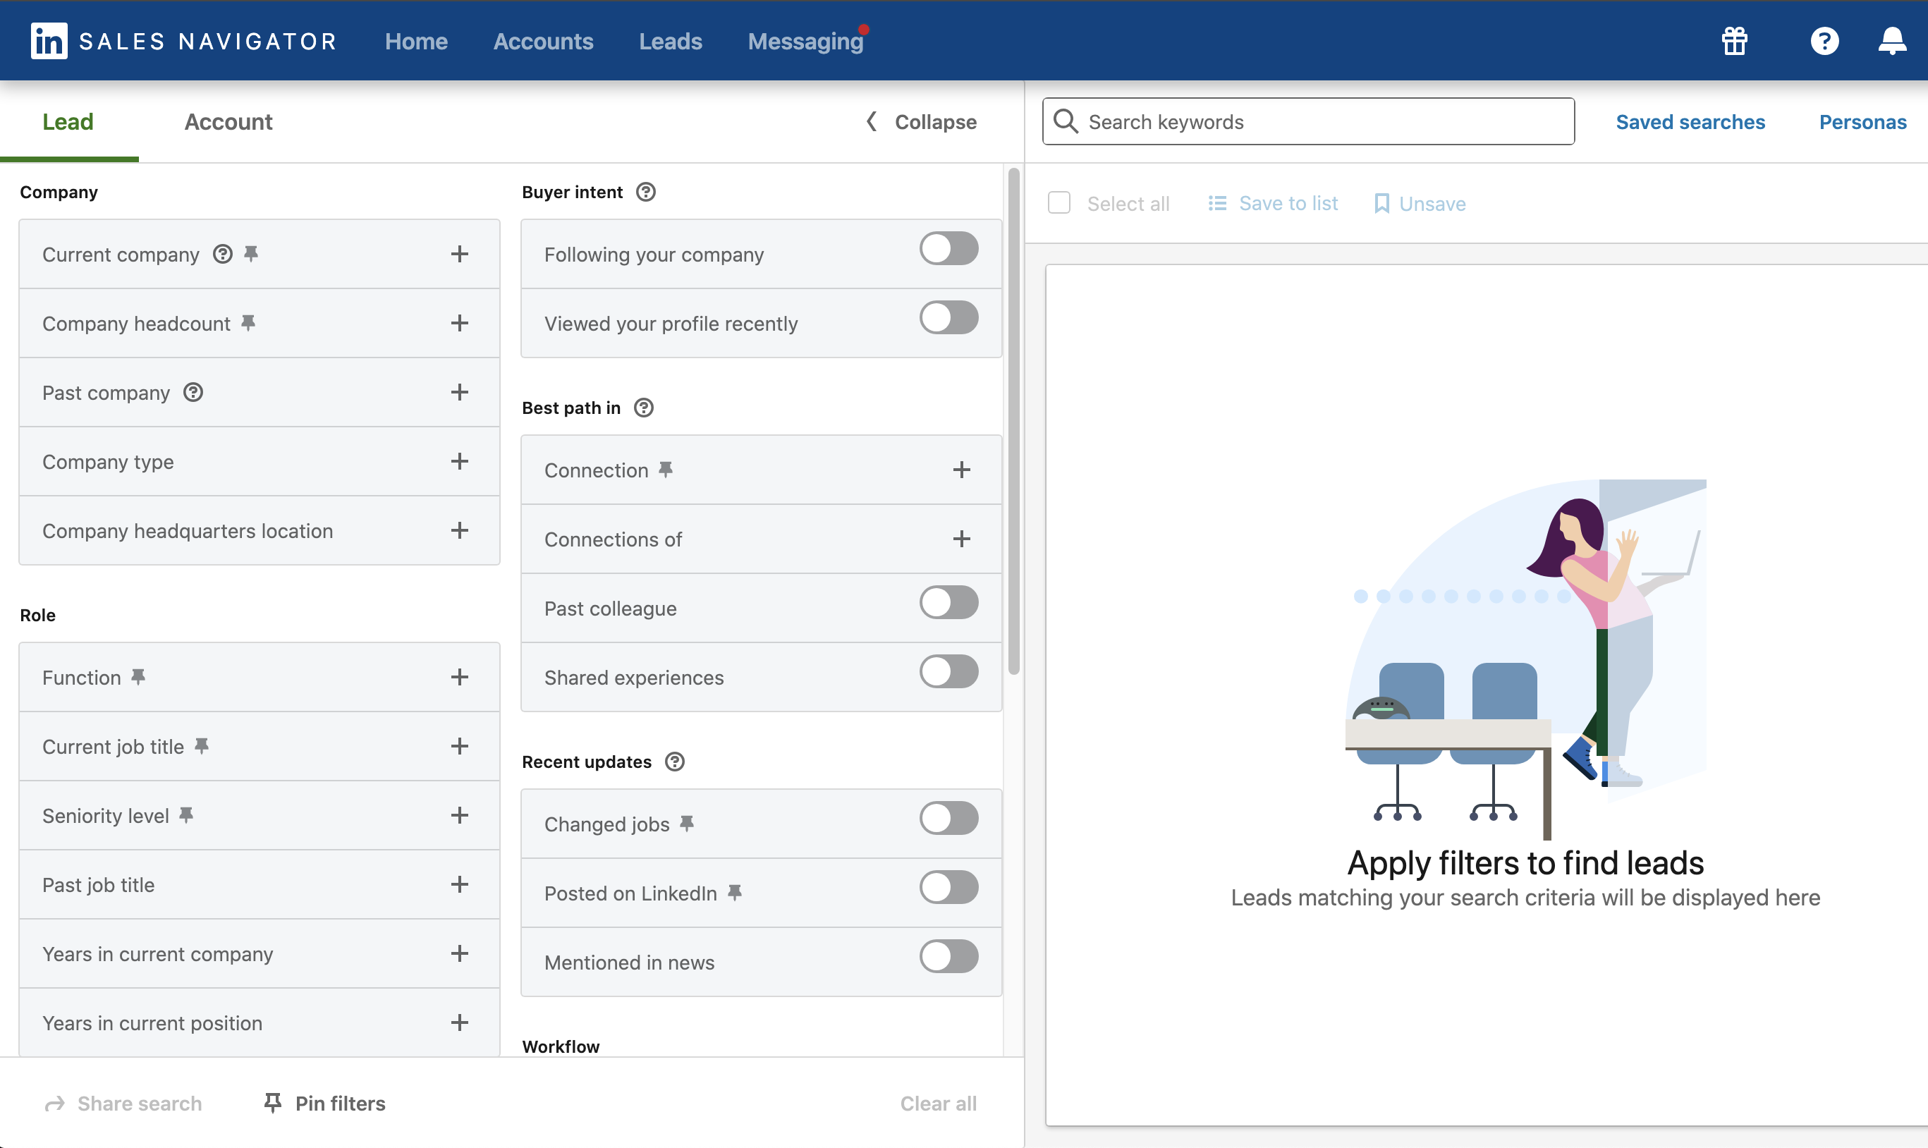Toggle on the Following your company switch
The width and height of the screenshot is (1928, 1148).
point(950,250)
